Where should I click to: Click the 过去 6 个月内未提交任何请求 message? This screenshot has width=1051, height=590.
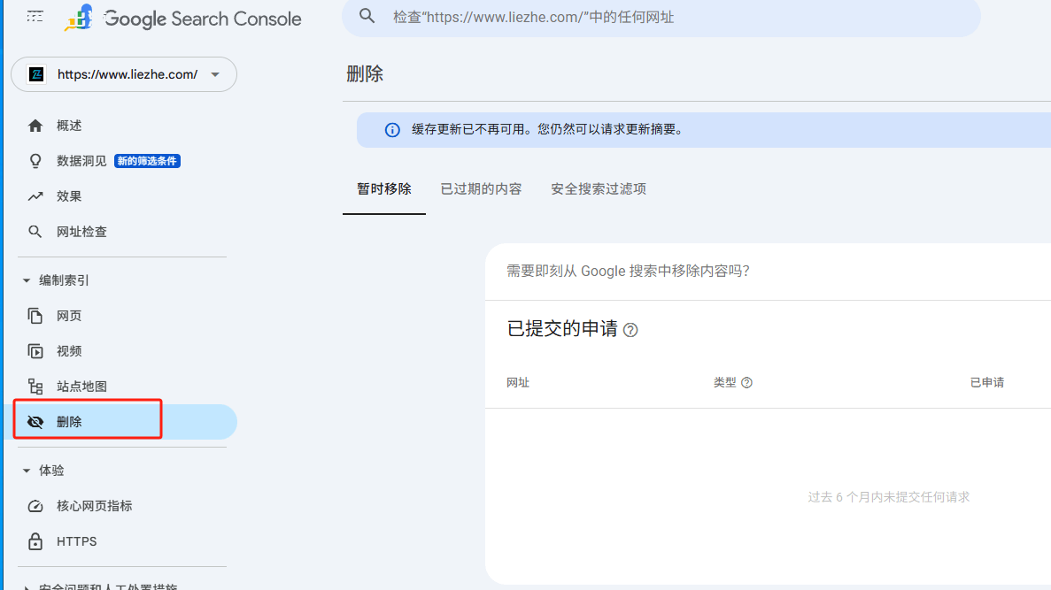(888, 497)
